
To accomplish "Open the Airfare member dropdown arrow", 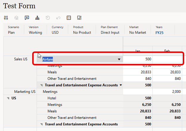I will (x=119, y=59).
